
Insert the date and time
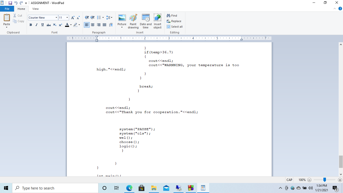point(146,21)
